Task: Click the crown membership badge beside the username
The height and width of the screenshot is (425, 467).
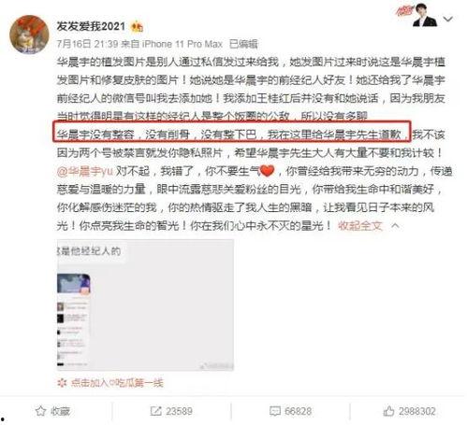Action: 137,27
